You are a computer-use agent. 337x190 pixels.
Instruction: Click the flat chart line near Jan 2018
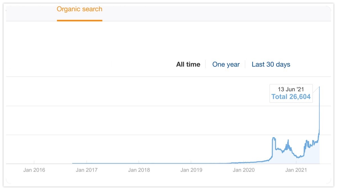coord(139,163)
